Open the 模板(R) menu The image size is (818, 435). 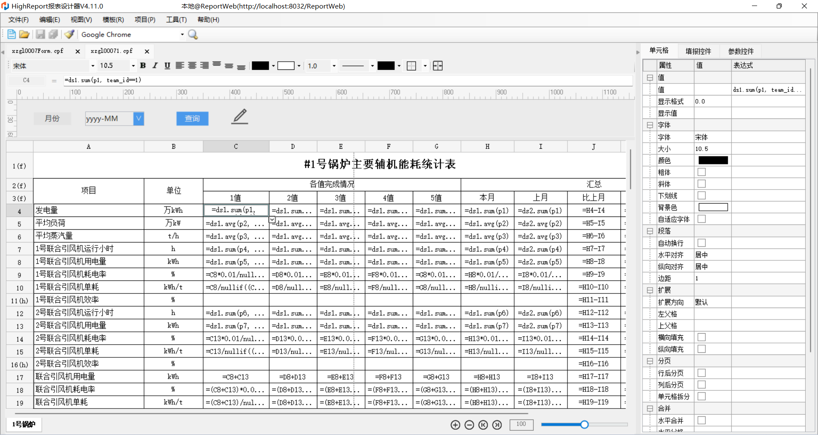(x=113, y=20)
